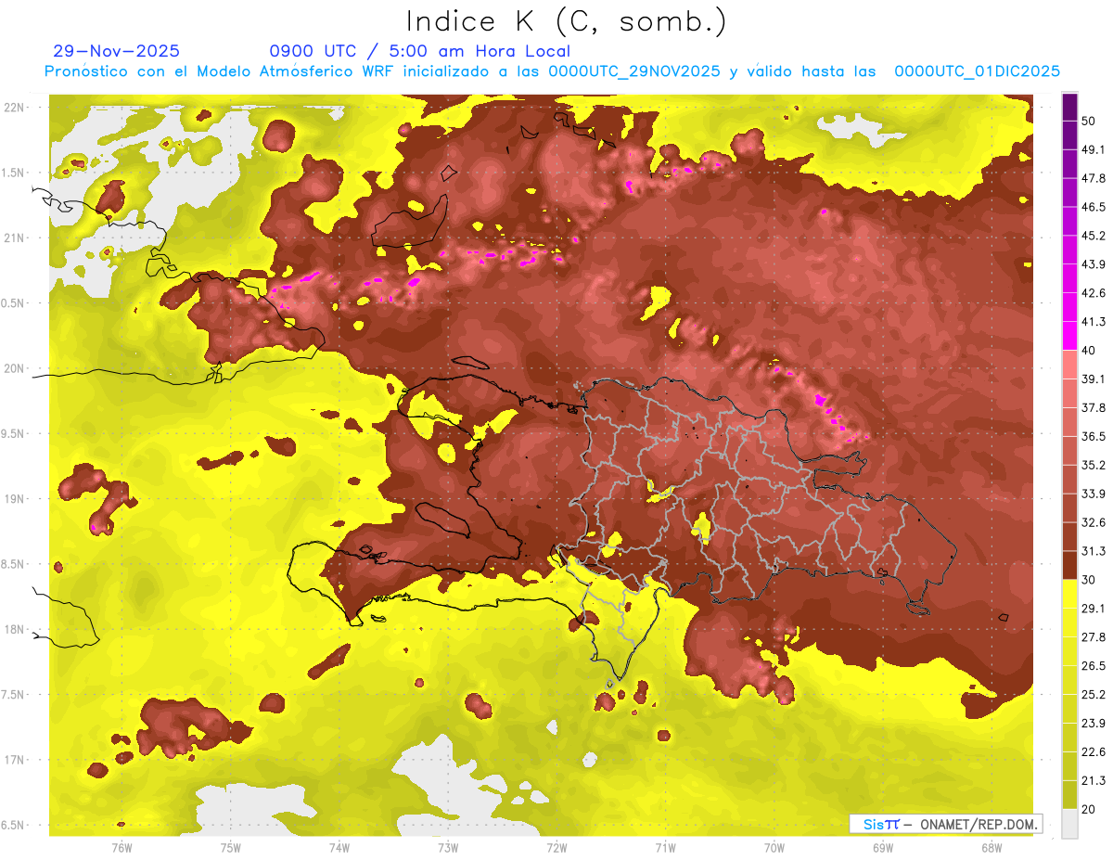Image resolution: width=1113 pixels, height=860 pixels.
Task: Click the 68W longitude label
Action: (991, 847)
